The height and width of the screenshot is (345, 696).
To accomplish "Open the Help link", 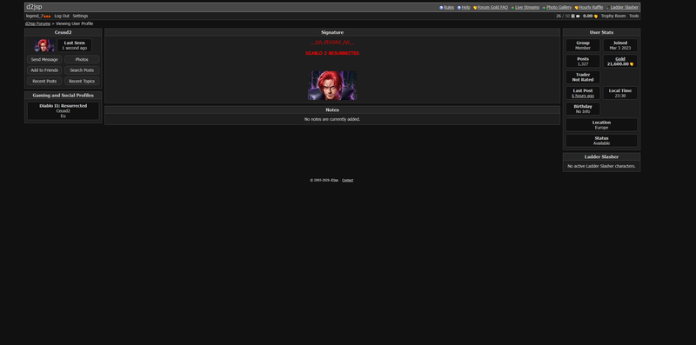I will coord(465,8).
